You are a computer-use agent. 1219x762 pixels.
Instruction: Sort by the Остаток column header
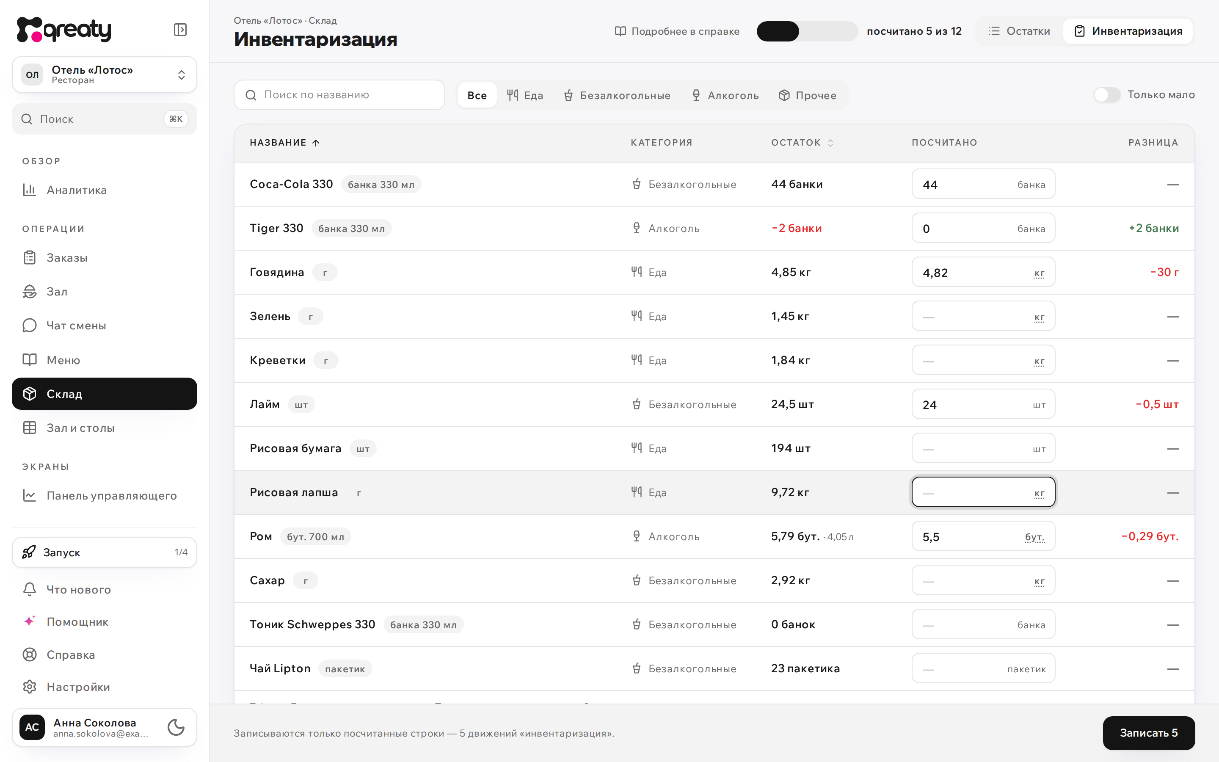click(803, 143)
